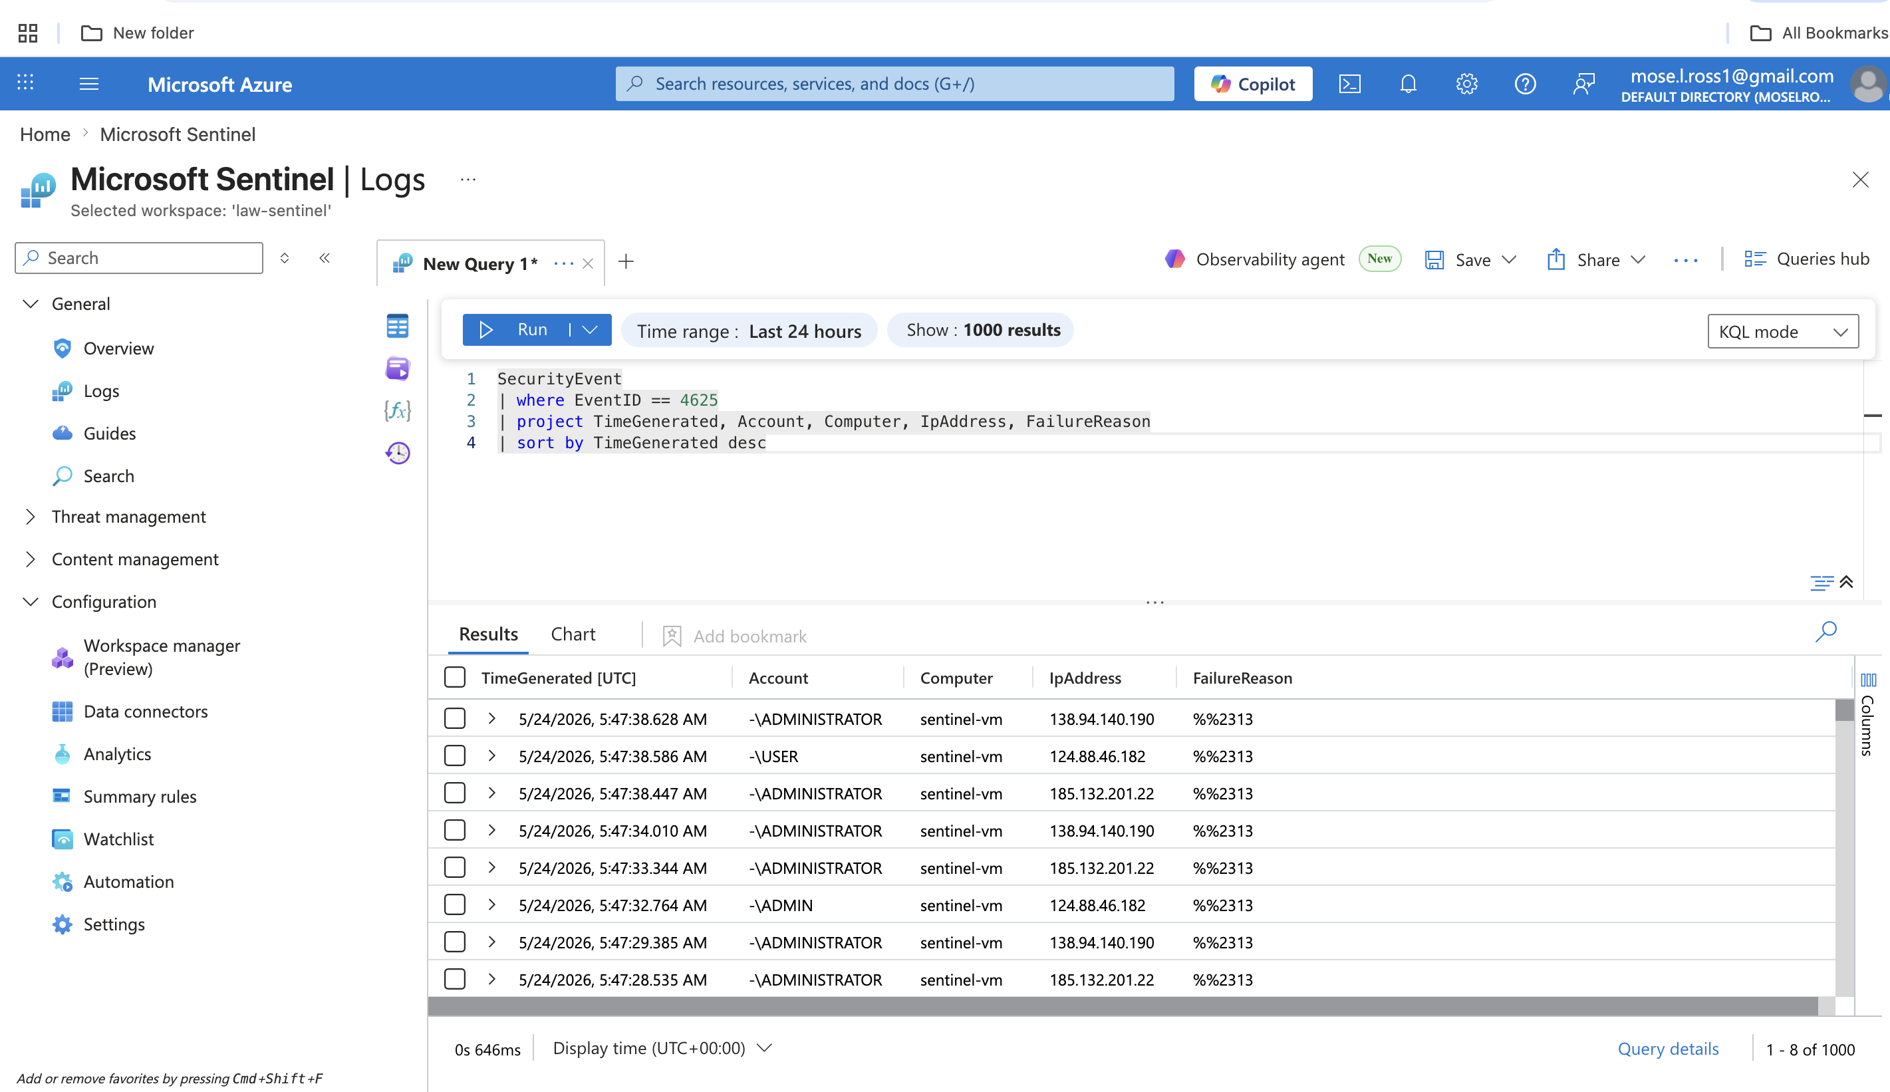Open the KQL mode dropdown
Screen dimensions: 1890x1092
click(x=1783, y=331)
